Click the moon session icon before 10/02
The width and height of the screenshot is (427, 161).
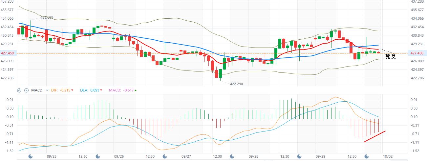[367, 156]
